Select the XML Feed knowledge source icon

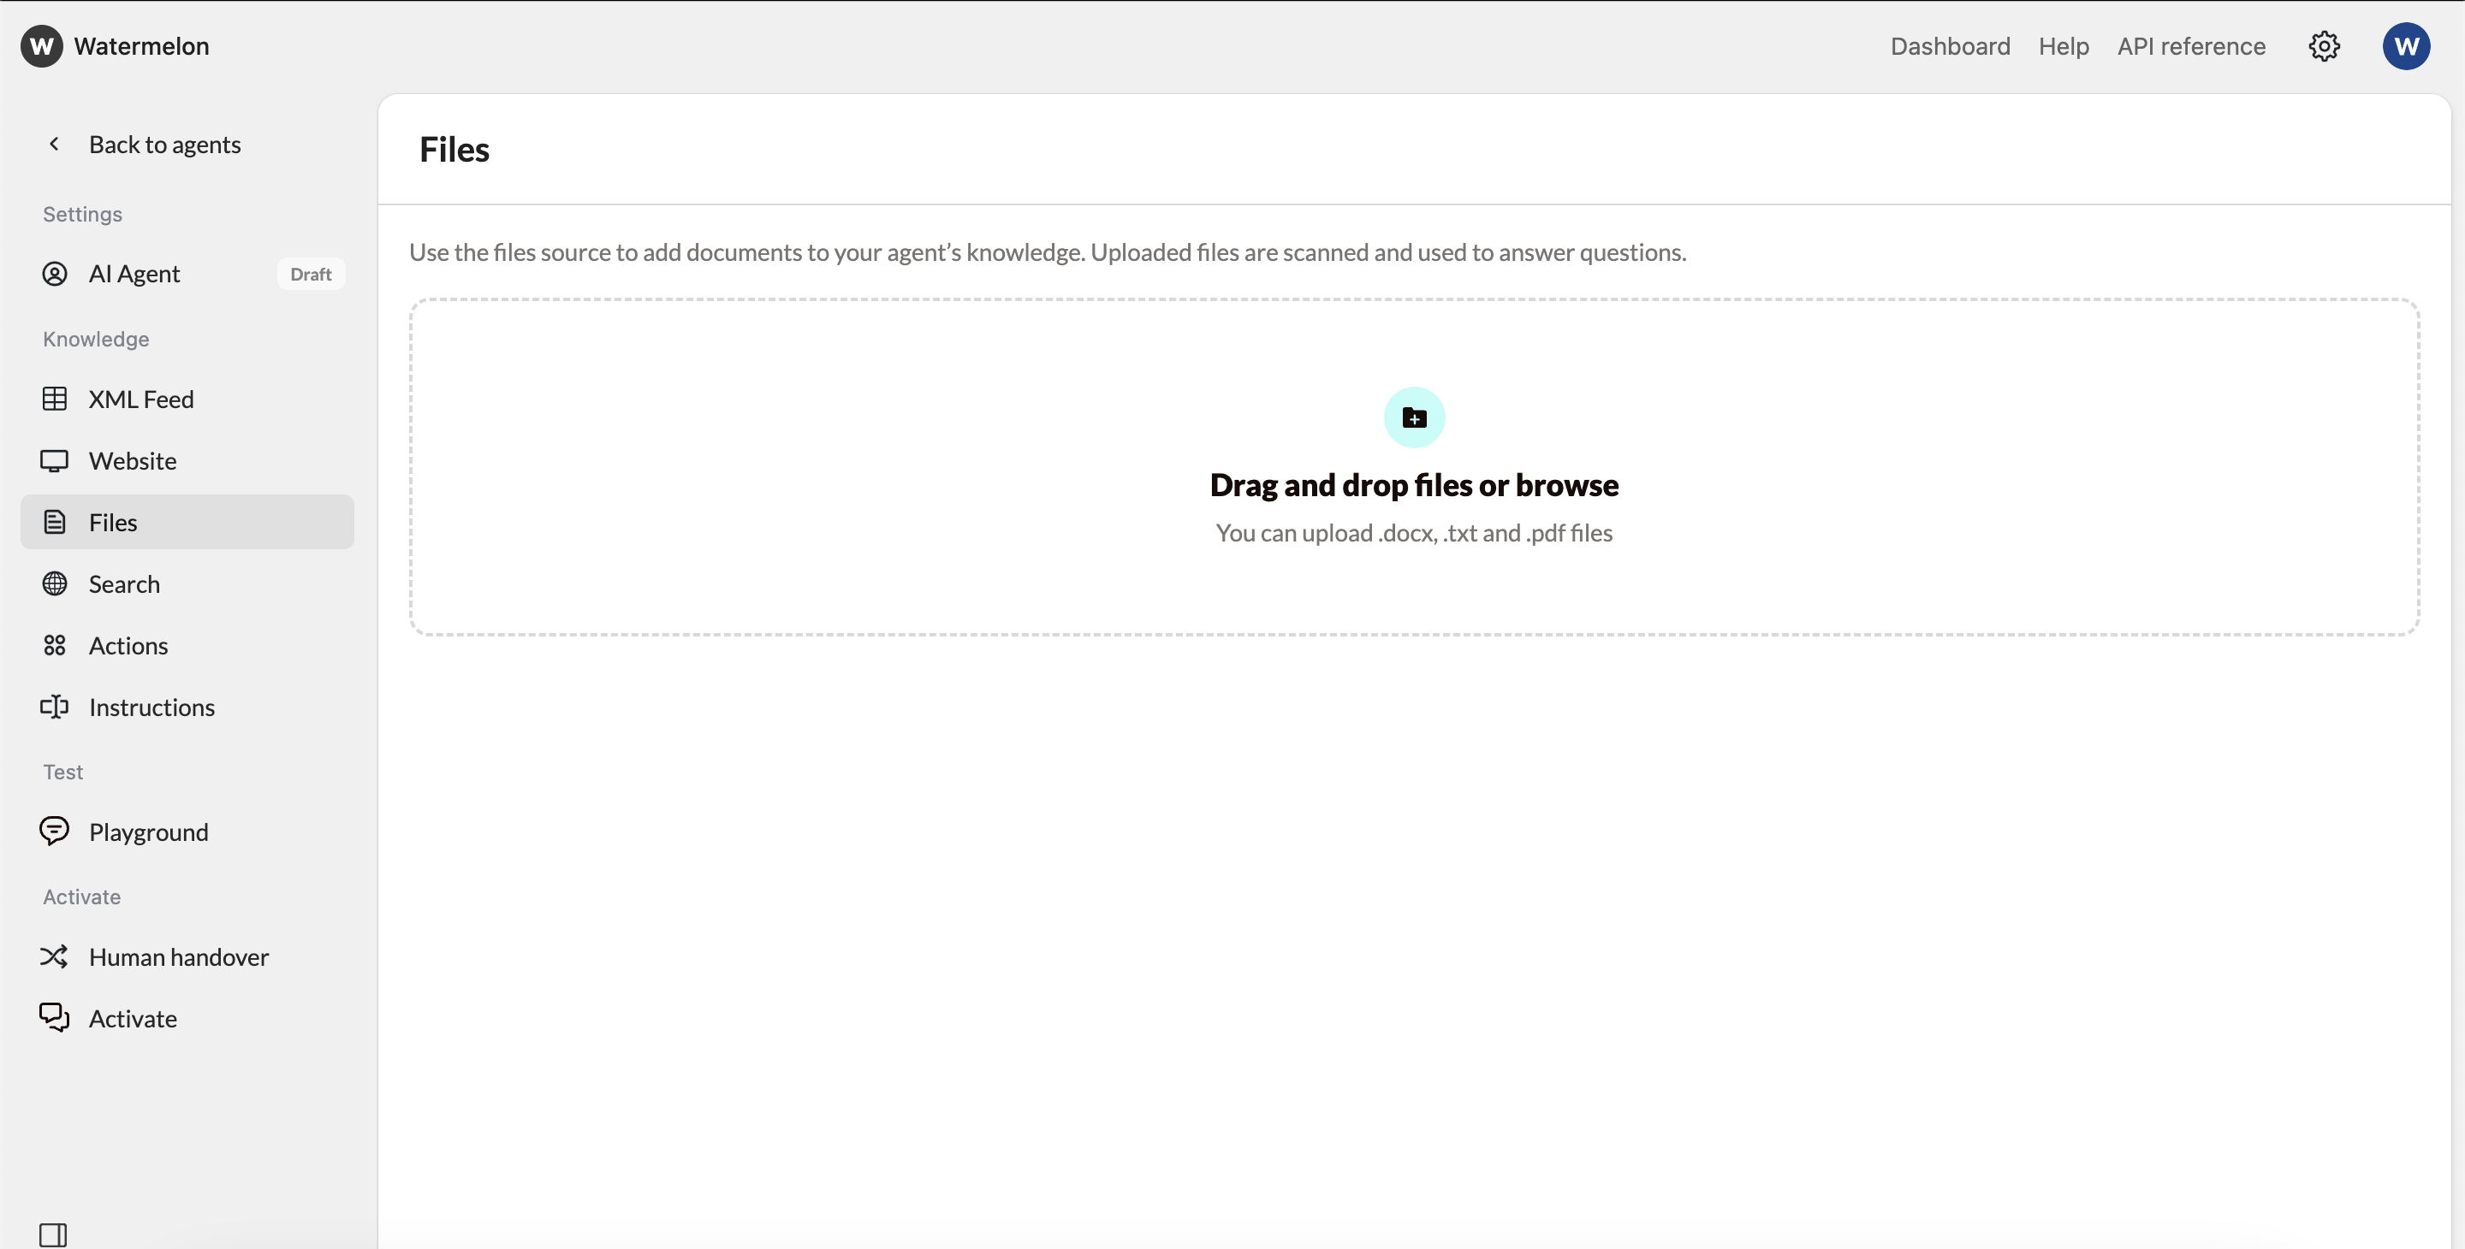55,399
